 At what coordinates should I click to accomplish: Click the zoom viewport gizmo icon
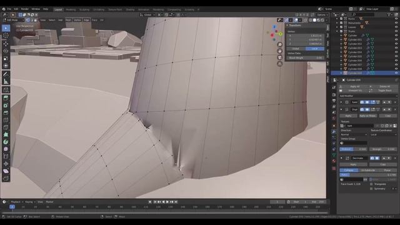pyautogui.click(x=280, y=44)
